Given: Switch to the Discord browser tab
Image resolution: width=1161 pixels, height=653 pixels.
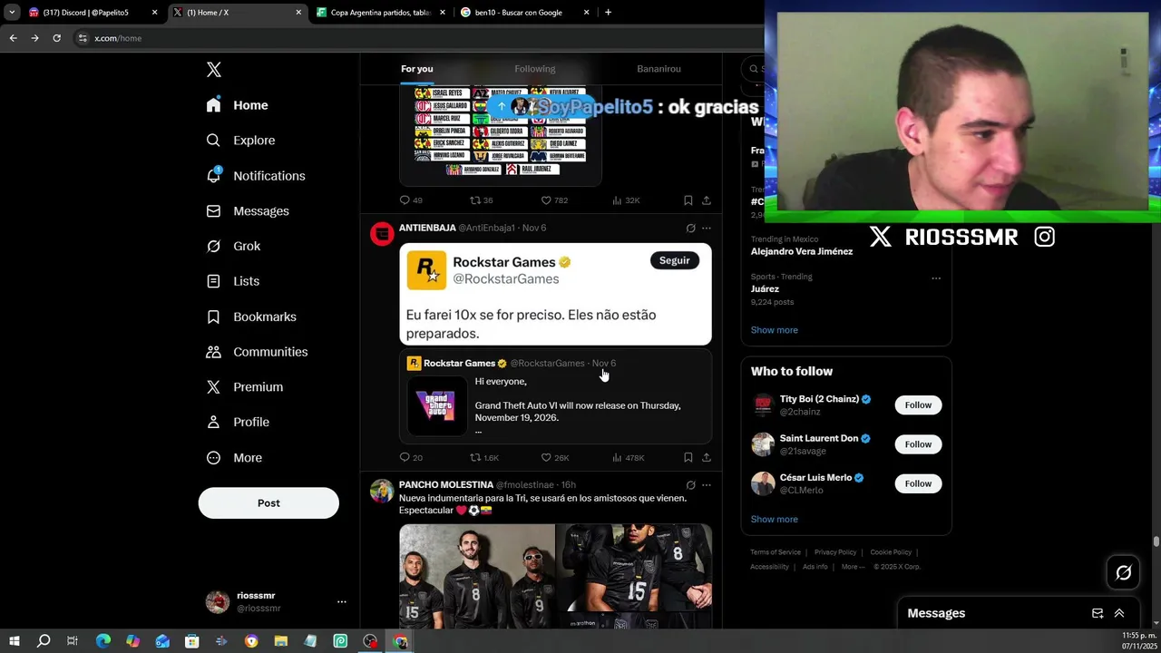Looking at the screenshot, I should [x=93, y=13].
